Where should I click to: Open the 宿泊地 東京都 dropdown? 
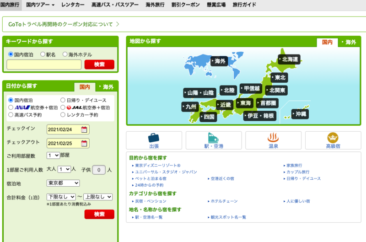(63, 183)
